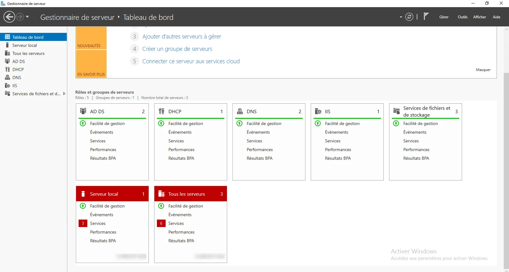Open navigation history dropdown arrow

click(x=27, y=17)
